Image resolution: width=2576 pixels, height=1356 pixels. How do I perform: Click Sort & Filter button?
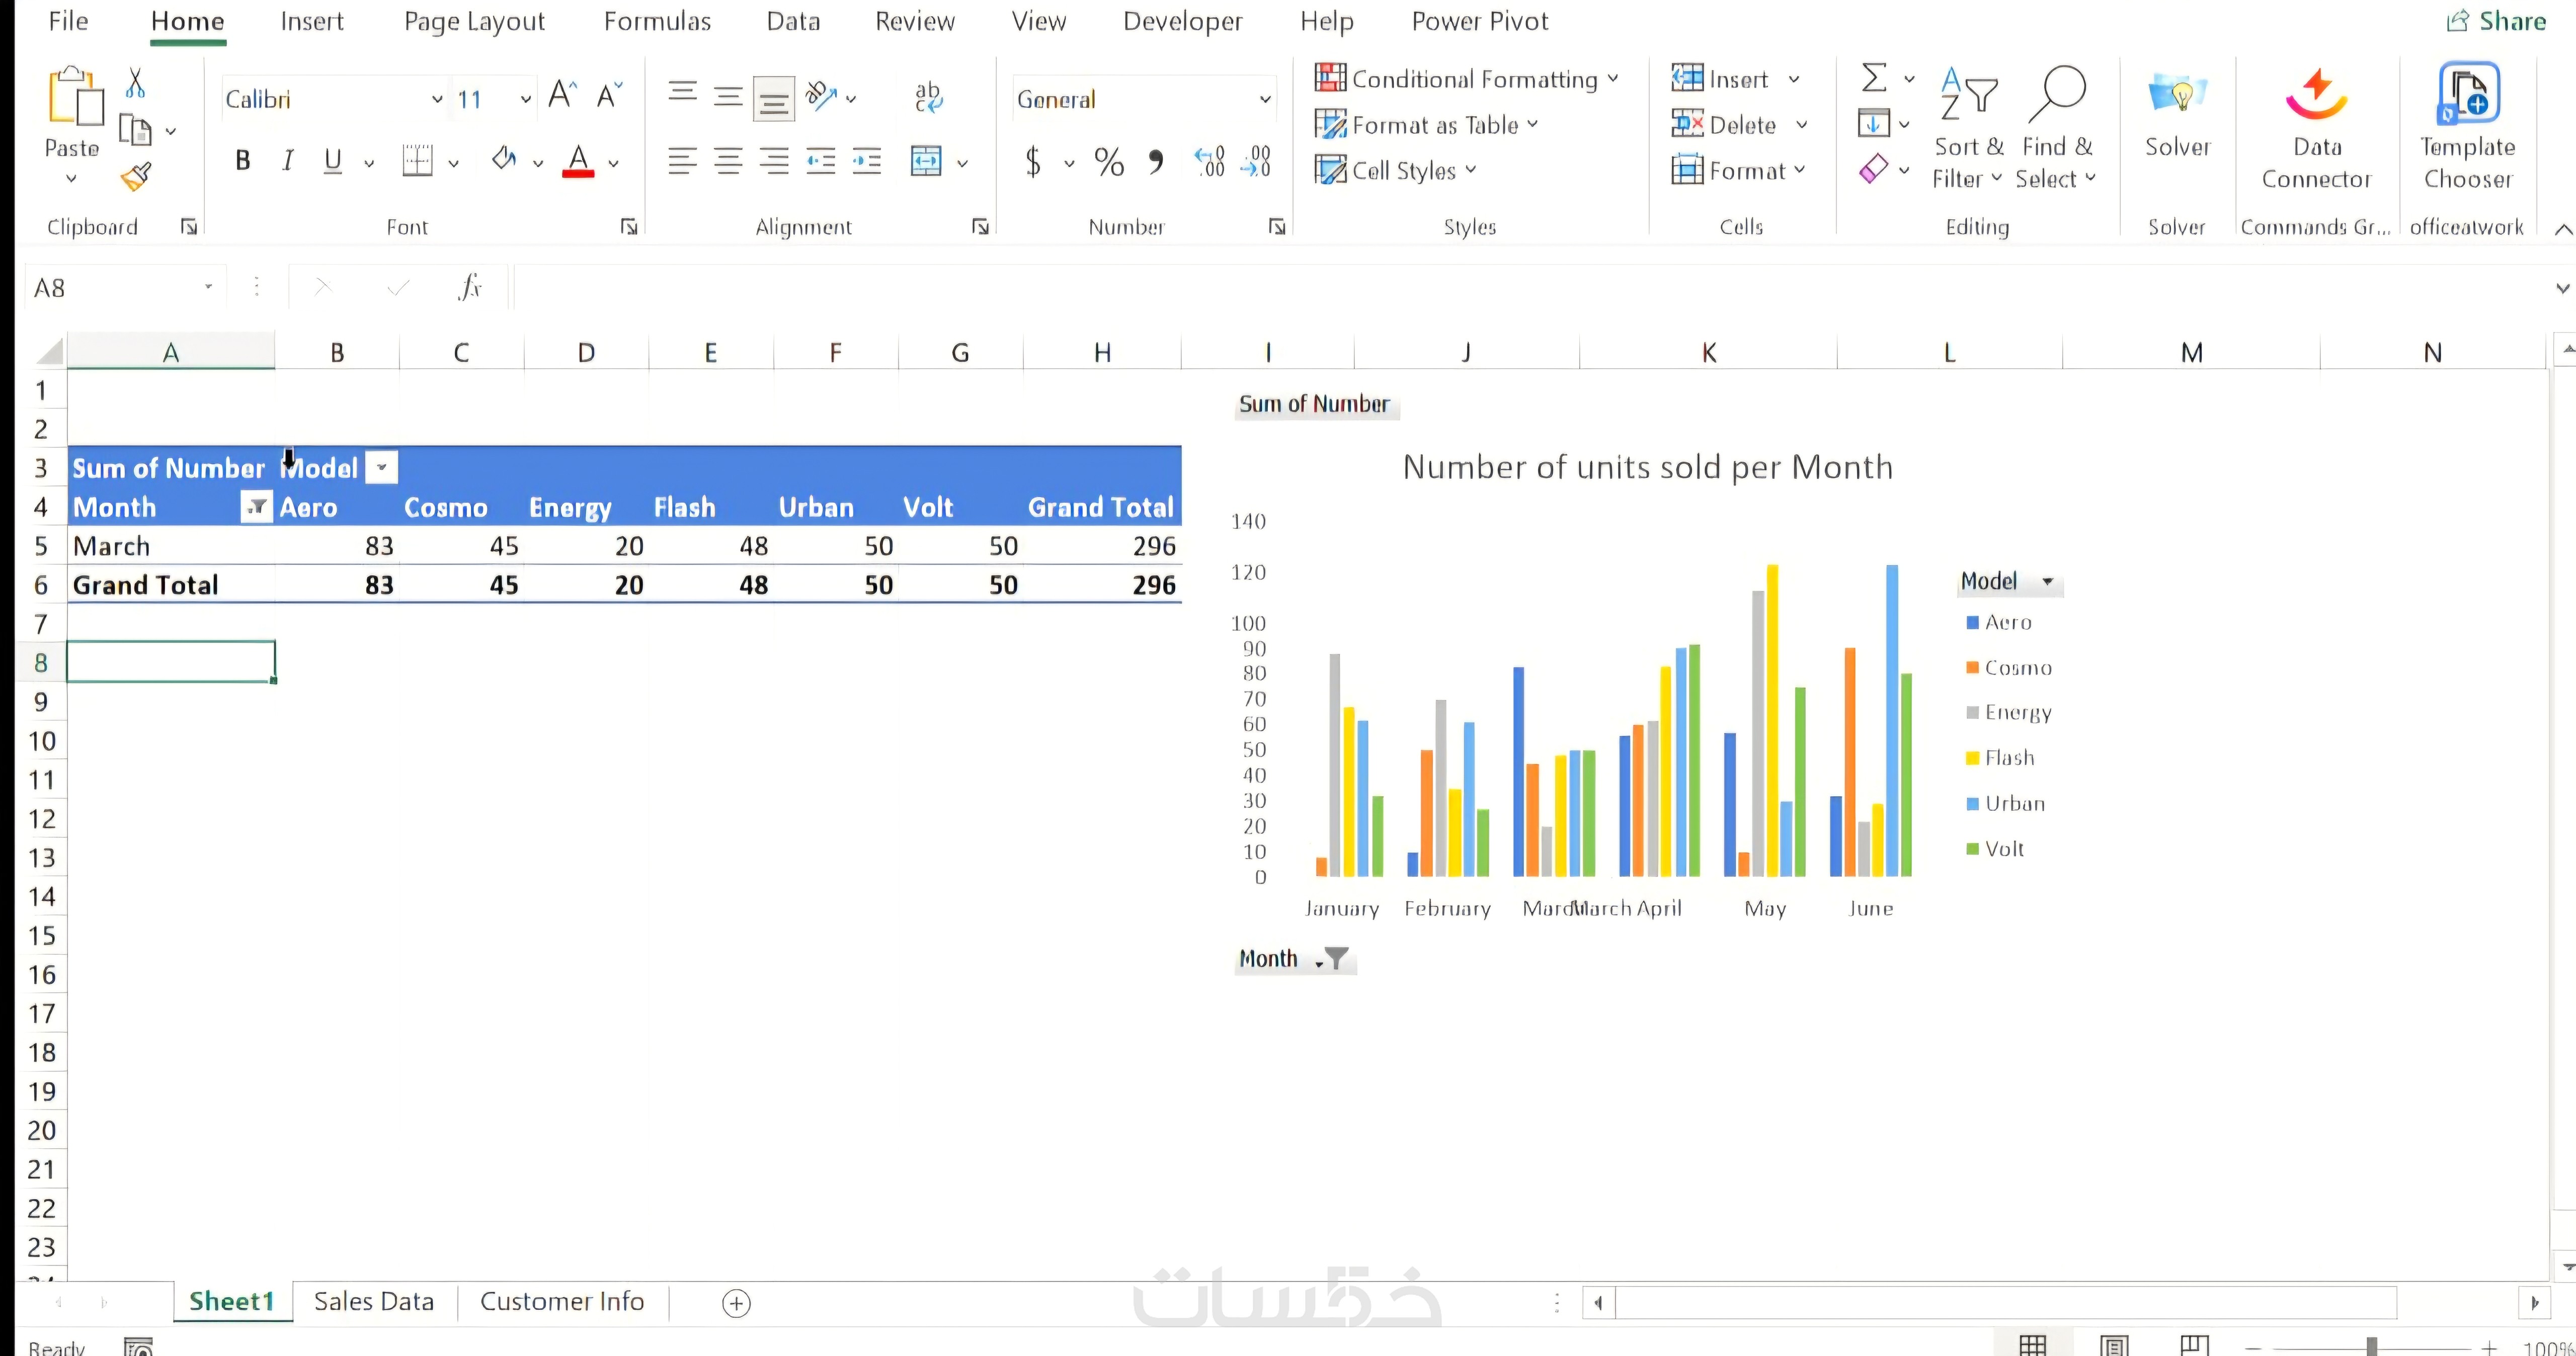(1968, 128)
